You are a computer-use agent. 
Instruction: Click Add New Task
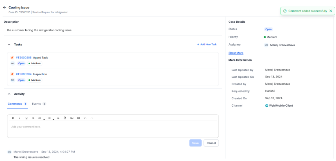[207, 45]
